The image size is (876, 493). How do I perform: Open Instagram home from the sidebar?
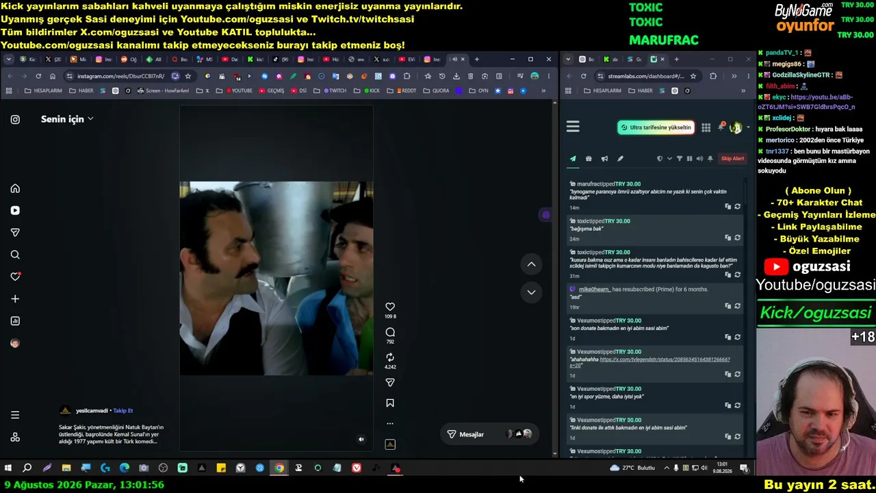pos(15,188)
